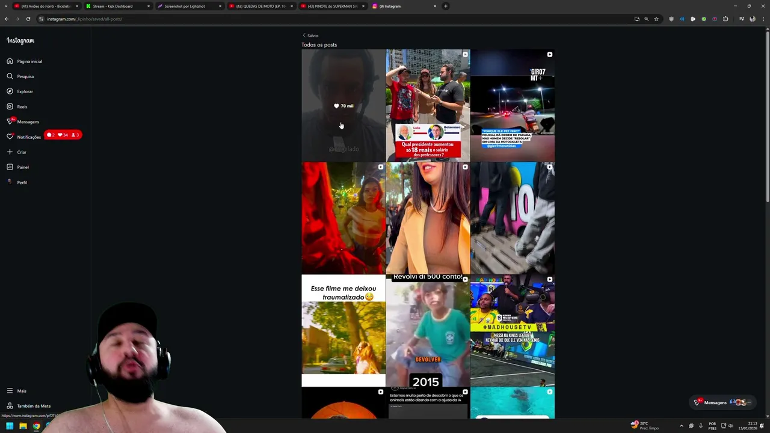Go back using the Salvos chevron link

[x=310, y=35]
